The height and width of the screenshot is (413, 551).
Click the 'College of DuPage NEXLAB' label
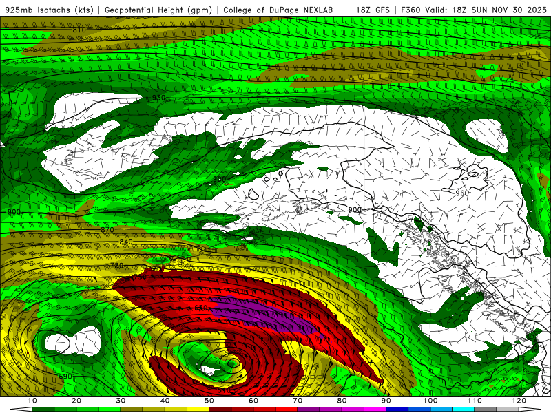(x=278, y=10)
